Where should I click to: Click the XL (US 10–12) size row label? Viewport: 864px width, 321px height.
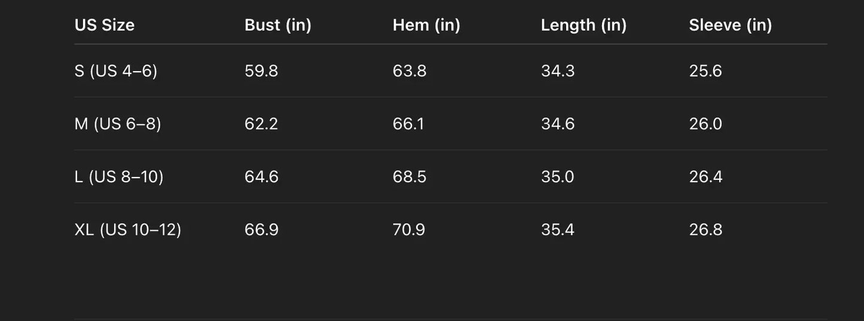point(128,230)
